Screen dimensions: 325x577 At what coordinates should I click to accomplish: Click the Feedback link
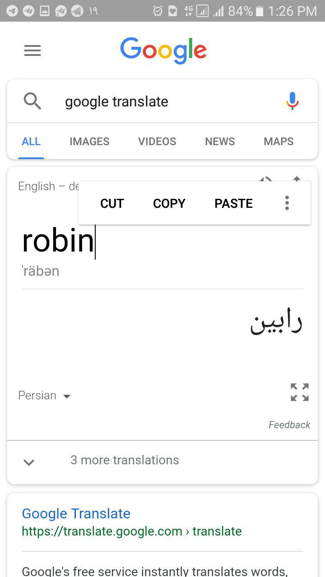289,425
